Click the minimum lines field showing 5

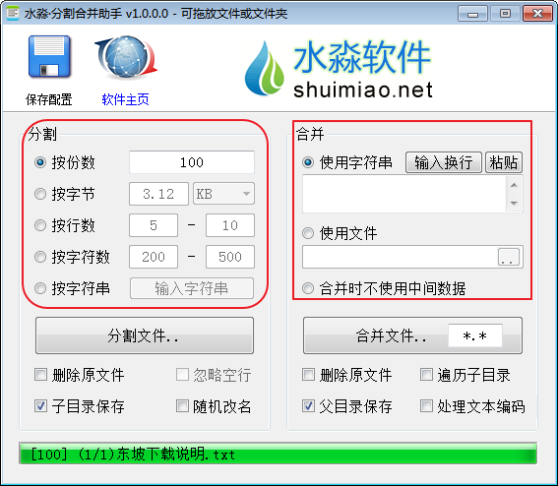(x=154, y=225)
